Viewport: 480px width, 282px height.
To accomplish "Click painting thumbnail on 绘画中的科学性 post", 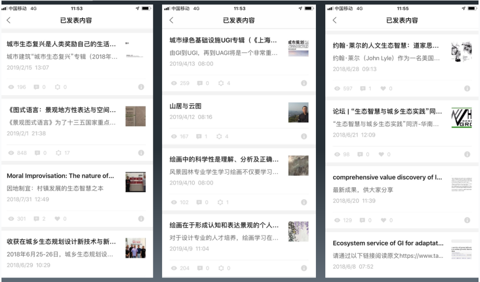I will (x=299, y=165).
